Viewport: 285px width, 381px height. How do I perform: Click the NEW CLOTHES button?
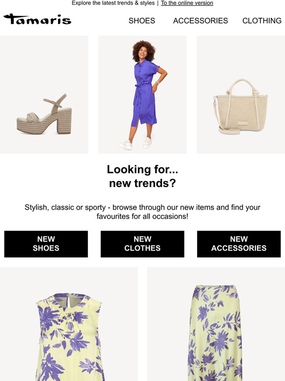(142, 244)
